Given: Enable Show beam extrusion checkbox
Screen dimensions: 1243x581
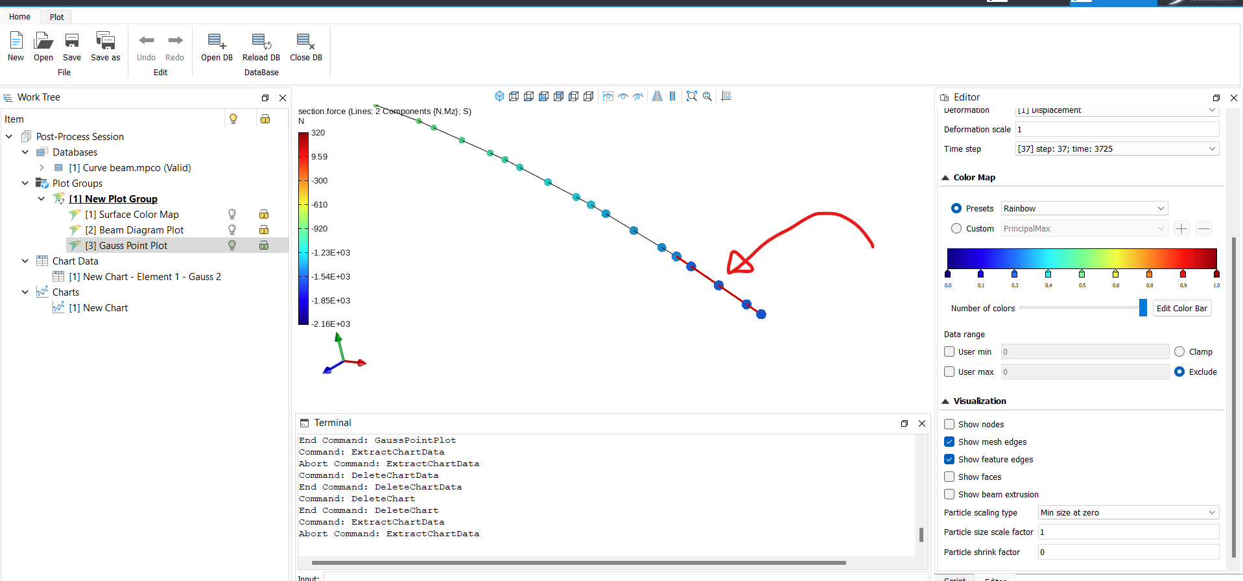Looking at the screenshot, I should click(x=949, y=494).
